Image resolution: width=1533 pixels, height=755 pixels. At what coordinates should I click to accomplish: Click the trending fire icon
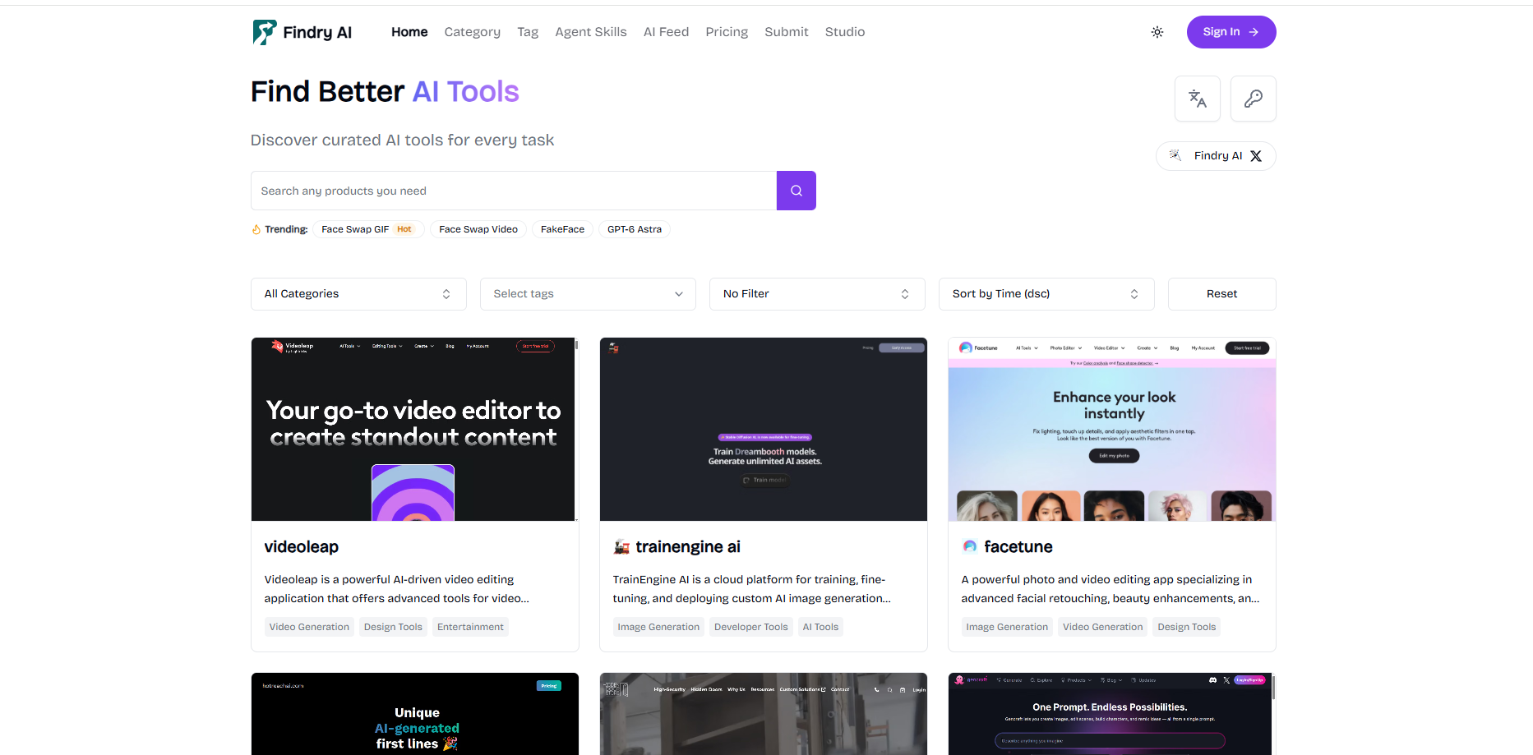[256, 229]
